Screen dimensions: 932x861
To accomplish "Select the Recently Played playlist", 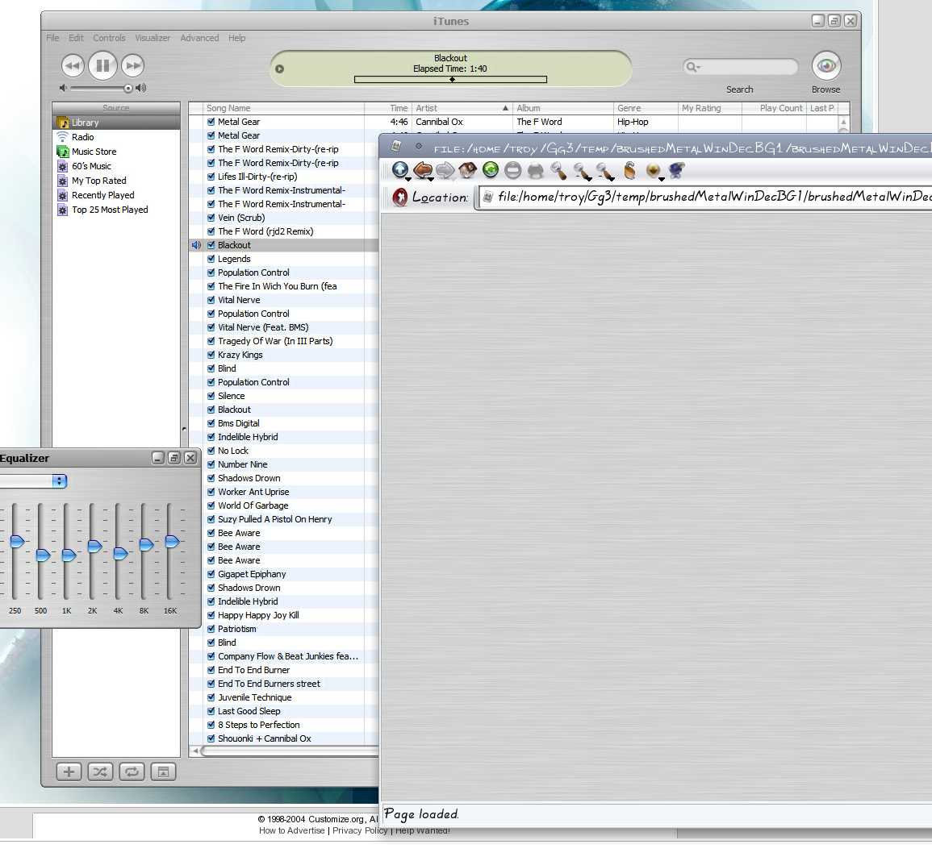I will tap(116, 195).
